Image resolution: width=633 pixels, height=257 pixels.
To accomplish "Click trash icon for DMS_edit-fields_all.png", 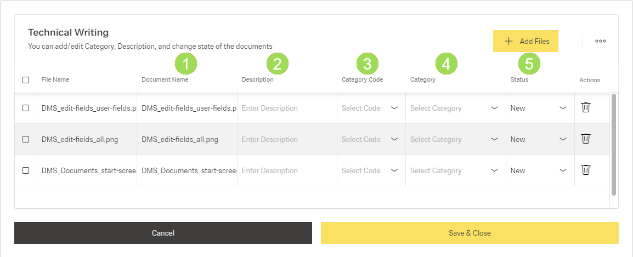I will click(x=585, y=139).
